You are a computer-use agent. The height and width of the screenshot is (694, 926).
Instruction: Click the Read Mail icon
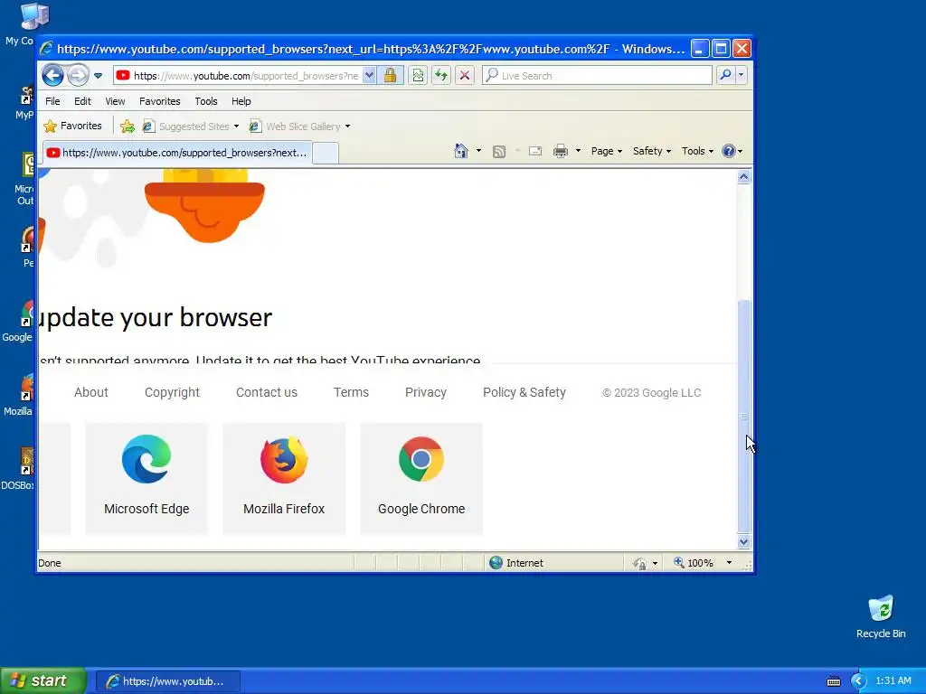pyautogui.click(x=535, y=151)
